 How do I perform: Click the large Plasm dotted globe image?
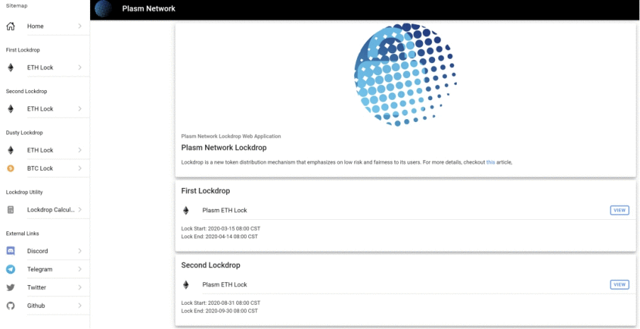pos(405,74)
